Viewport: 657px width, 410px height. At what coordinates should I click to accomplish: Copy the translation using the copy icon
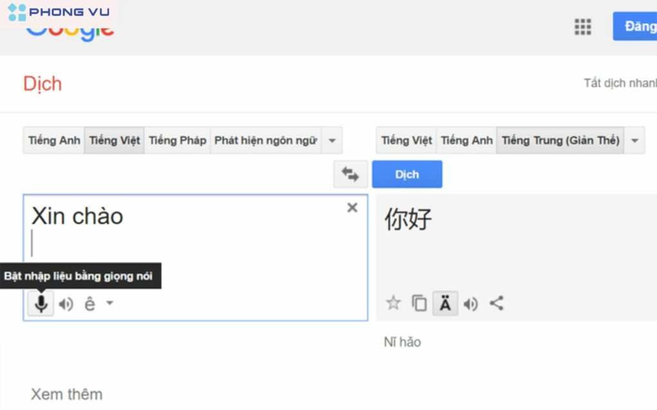tap(419, 304)
